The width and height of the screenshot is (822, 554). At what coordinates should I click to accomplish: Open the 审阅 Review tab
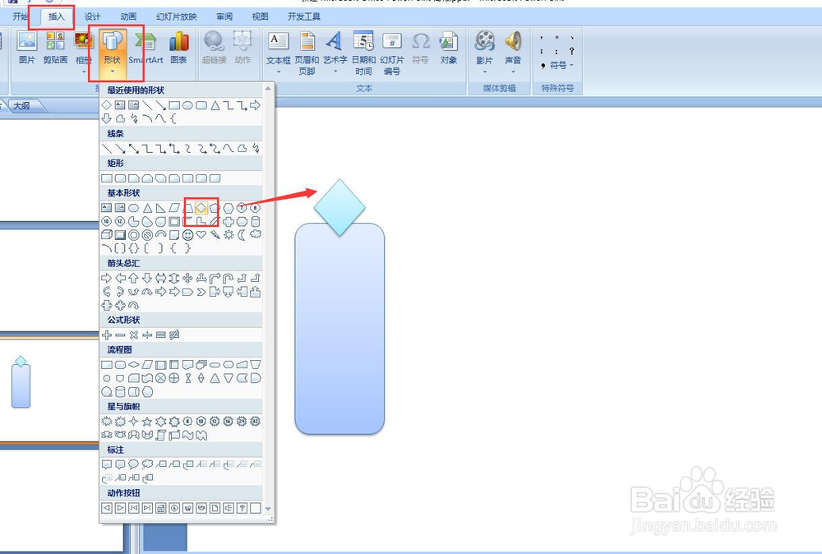pos(224,16)
